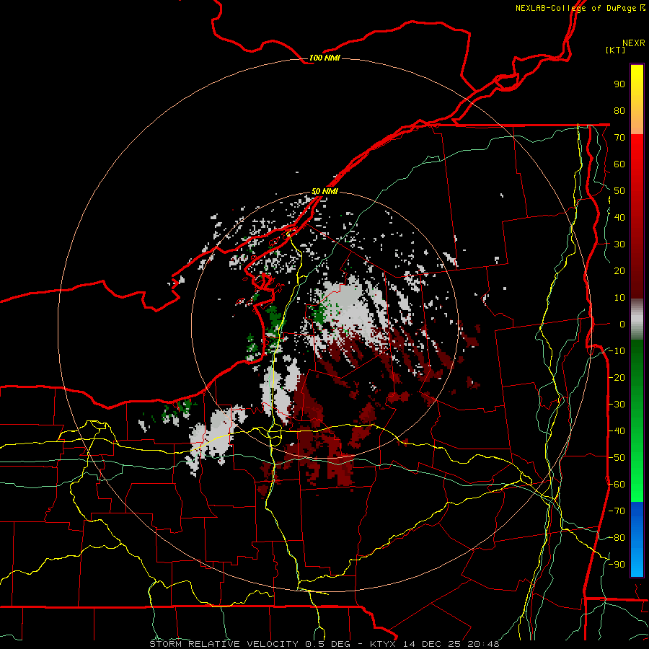The height and width of the screenshot is (649, 649).
Task: Click the "KTYX" station ID in the caption
Action: click(383, 644)
